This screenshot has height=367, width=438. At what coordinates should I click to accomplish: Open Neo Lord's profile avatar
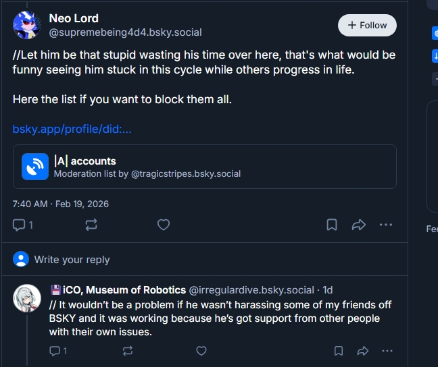coord(26,25)
